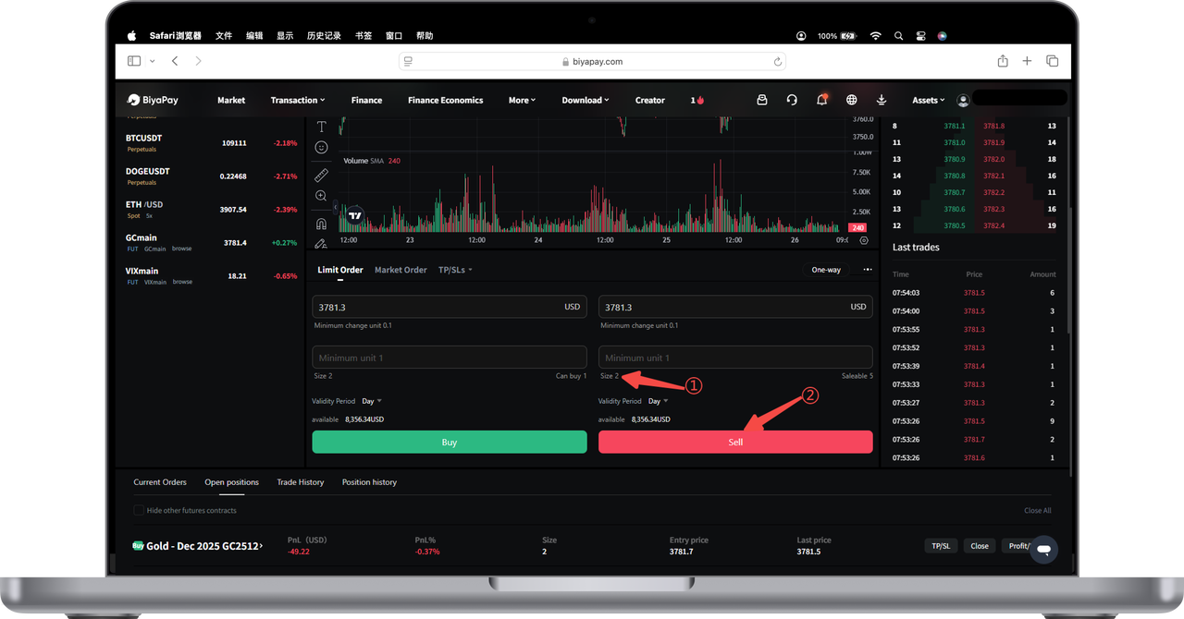Open the Trade History tab
This screenshot has width=1184, height=619.
coord(301,482)
